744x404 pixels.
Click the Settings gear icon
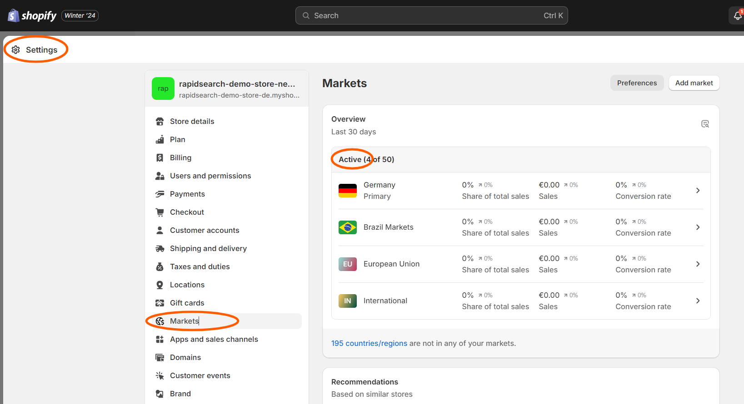pyautogui.click(x=16, y=50)
